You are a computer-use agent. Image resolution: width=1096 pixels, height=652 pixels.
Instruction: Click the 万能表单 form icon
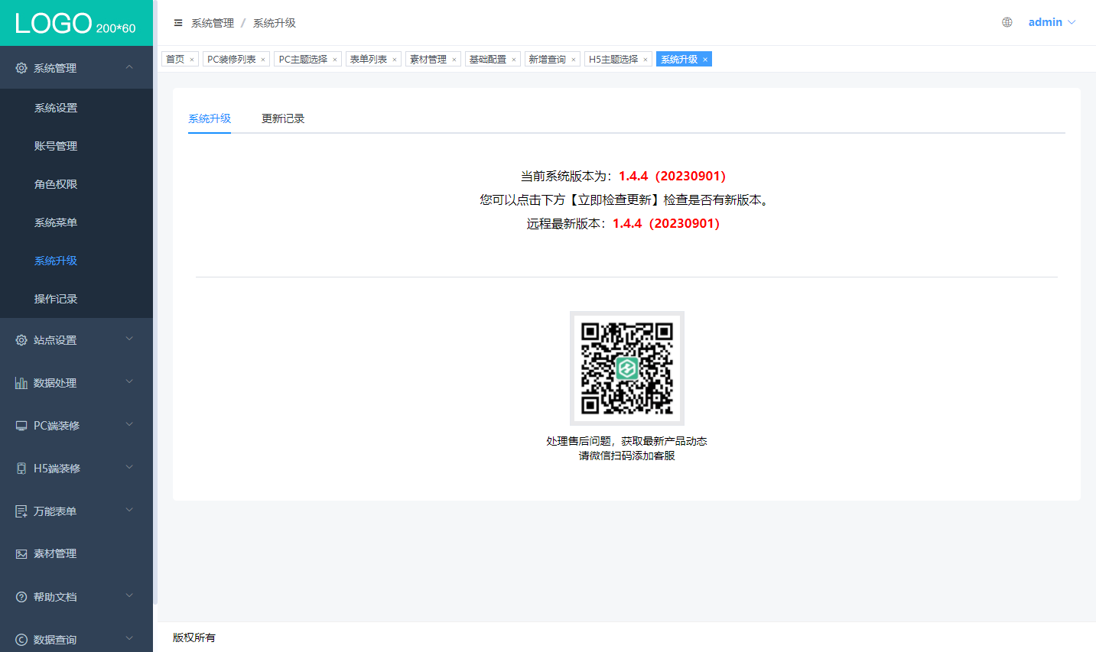(21, 511)
